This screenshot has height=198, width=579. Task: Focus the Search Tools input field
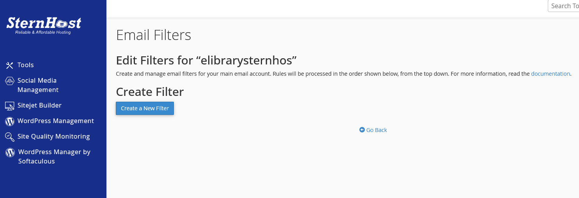[565, 6]
